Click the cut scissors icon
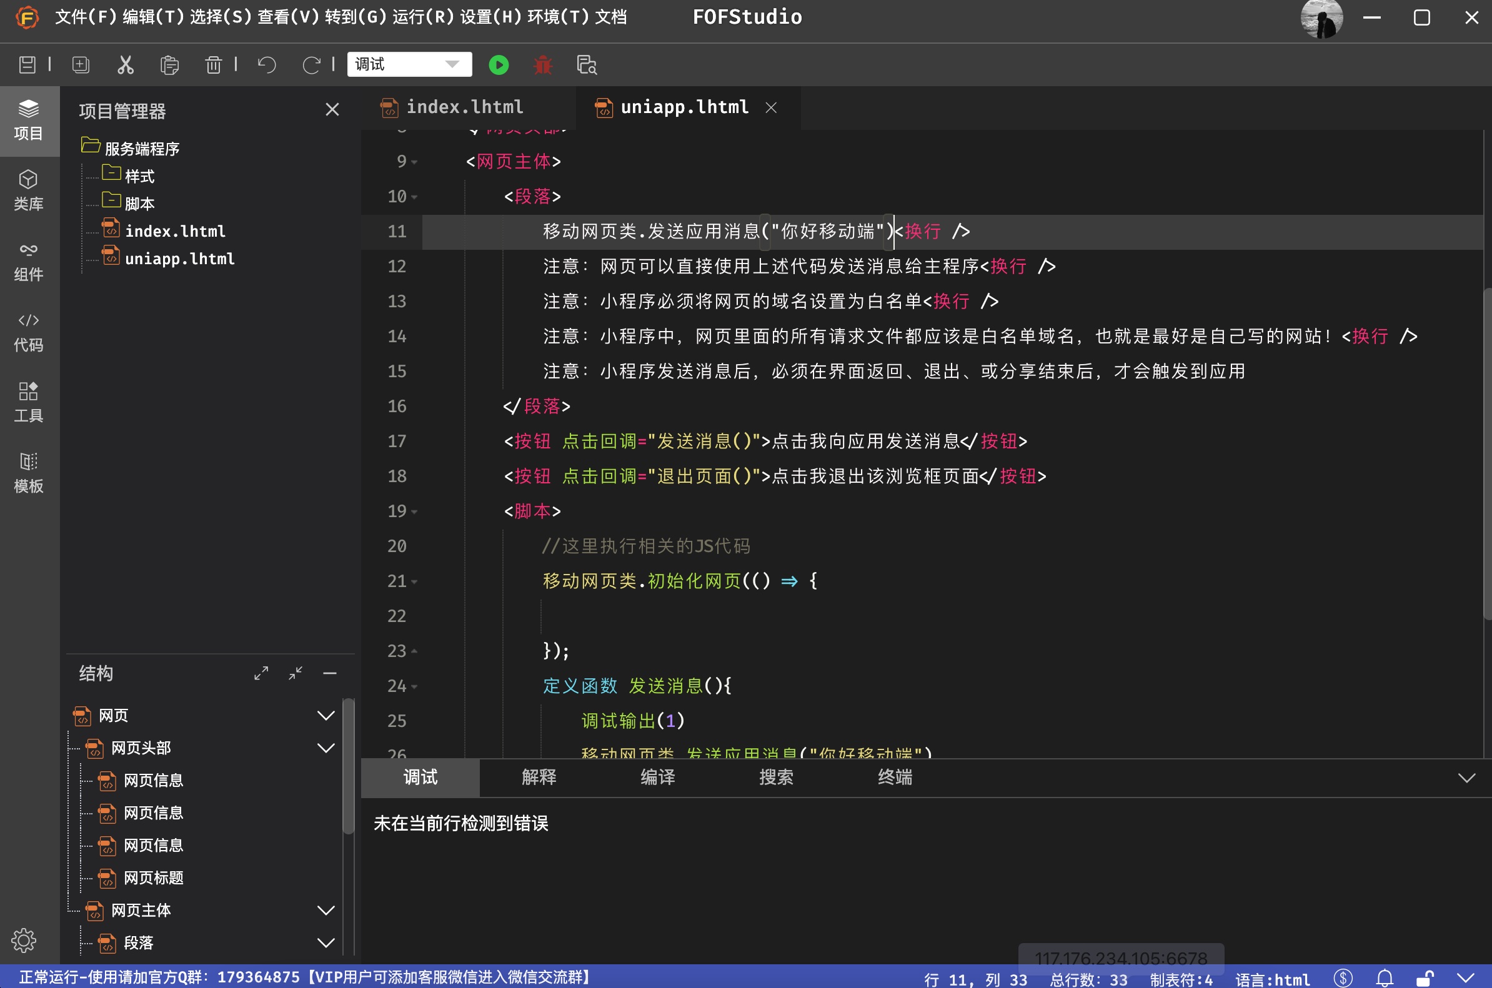The height and width of the screenshot is (988, 1492). pyautogui.click(x=126, y=65)
